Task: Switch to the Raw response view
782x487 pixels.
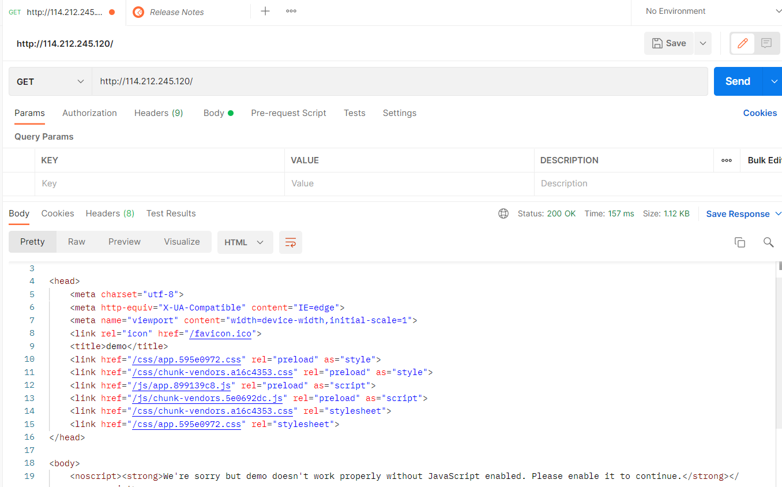Action: pos(77,242)
